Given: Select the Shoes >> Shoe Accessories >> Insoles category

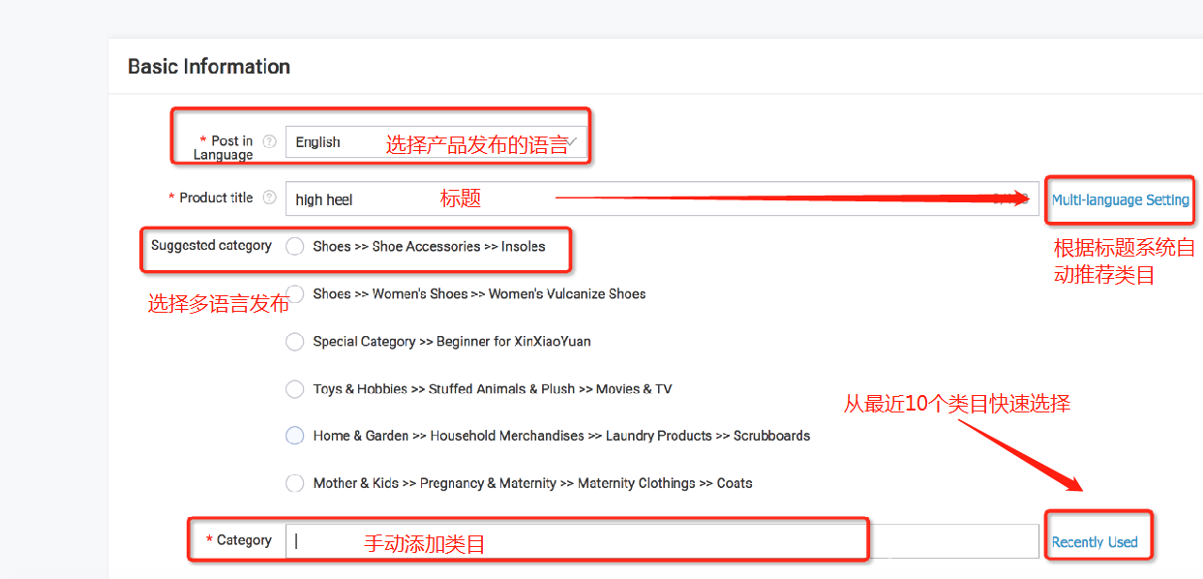Looking at the screenshot, I should [294, 246].
